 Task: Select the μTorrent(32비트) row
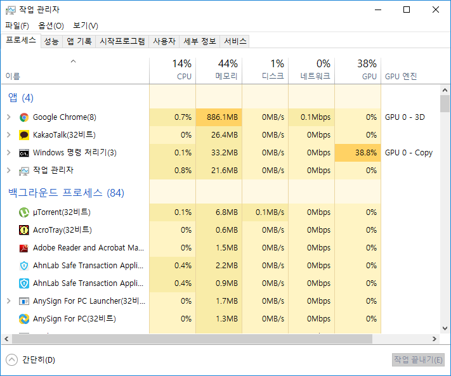click(220, 212)
